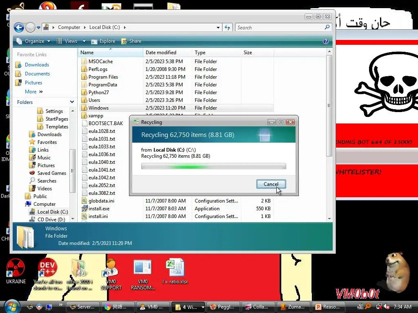Open the ratio.xlsx desktop file

175,271
